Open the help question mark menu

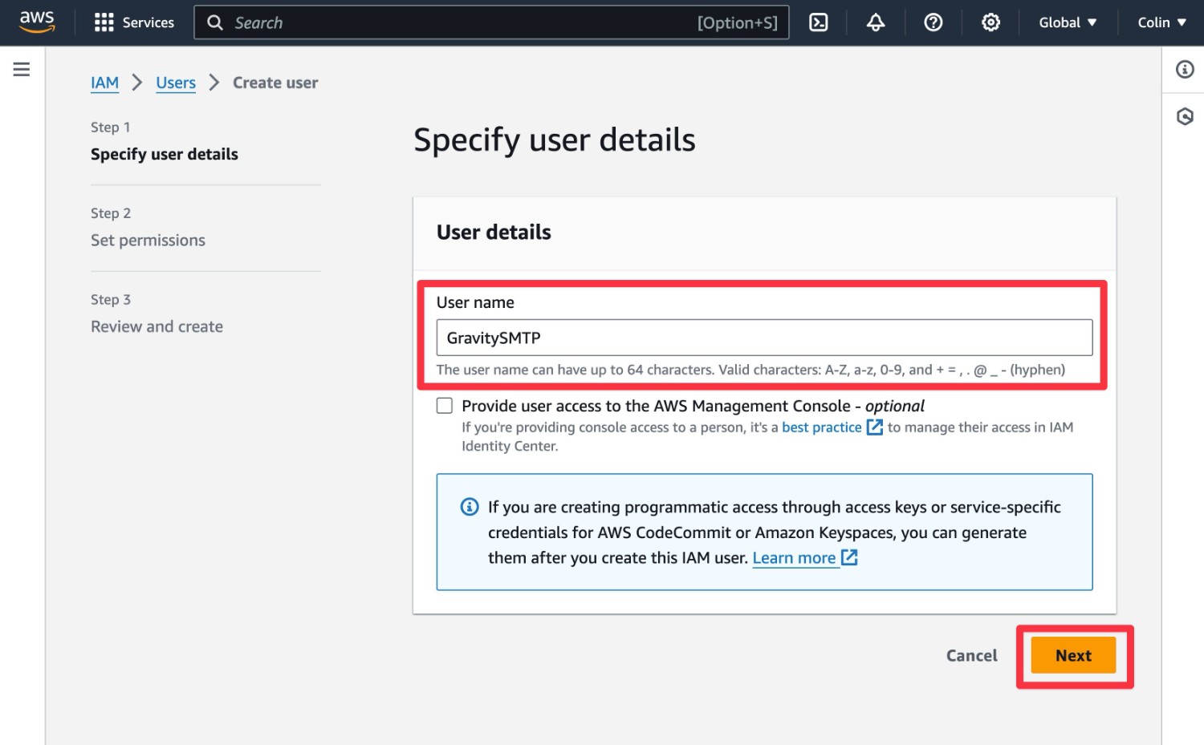click(x=934, y=22)
